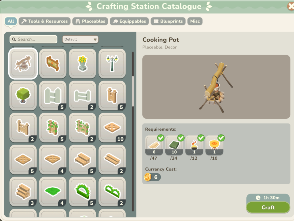Click the item list scrollbar
Image resolution: width=294 pixels, height=221 pixels.
click(133, 92)
